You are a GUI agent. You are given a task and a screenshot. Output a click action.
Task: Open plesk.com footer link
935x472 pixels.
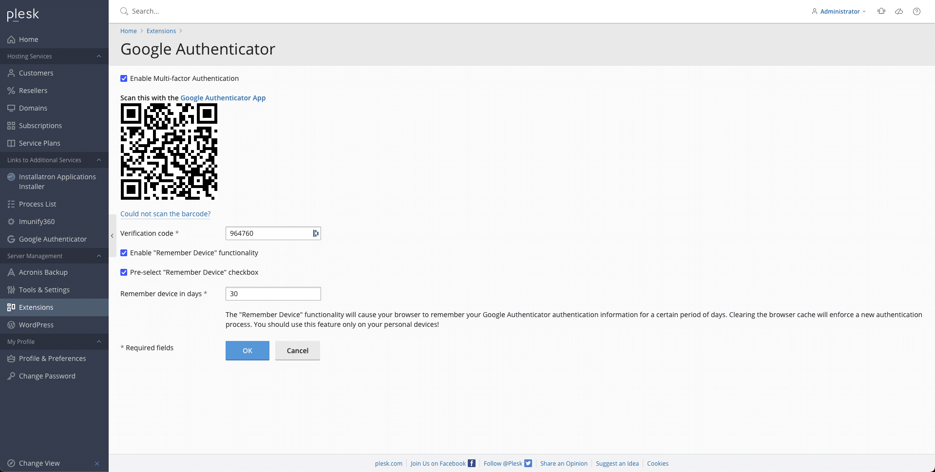click(389, 464)
